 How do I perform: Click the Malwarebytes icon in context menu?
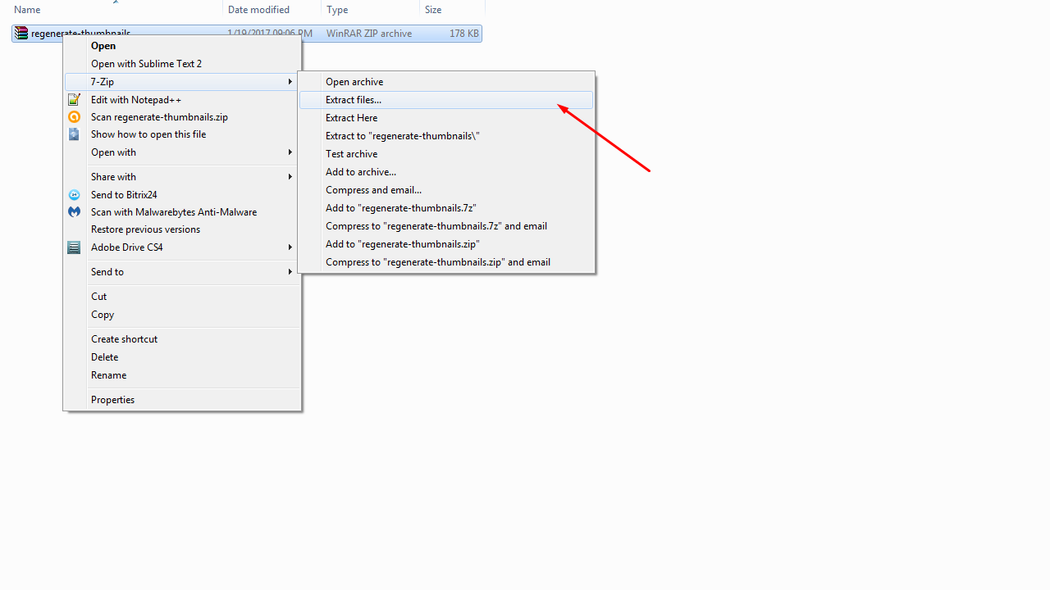(x=74, y=212)
